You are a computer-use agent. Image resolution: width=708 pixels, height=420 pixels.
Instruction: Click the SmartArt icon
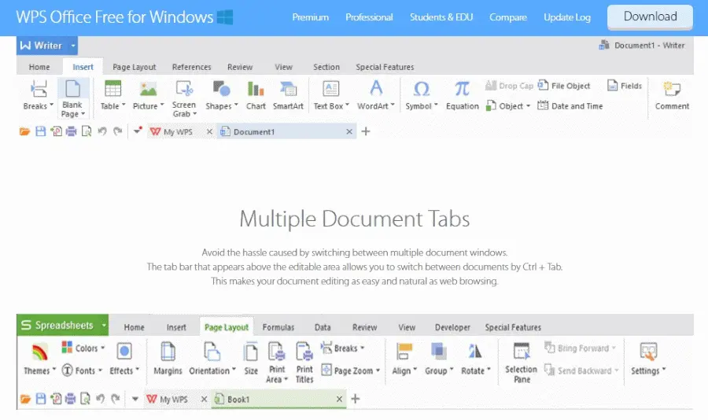pyautogui.click(x=288, y=89)
